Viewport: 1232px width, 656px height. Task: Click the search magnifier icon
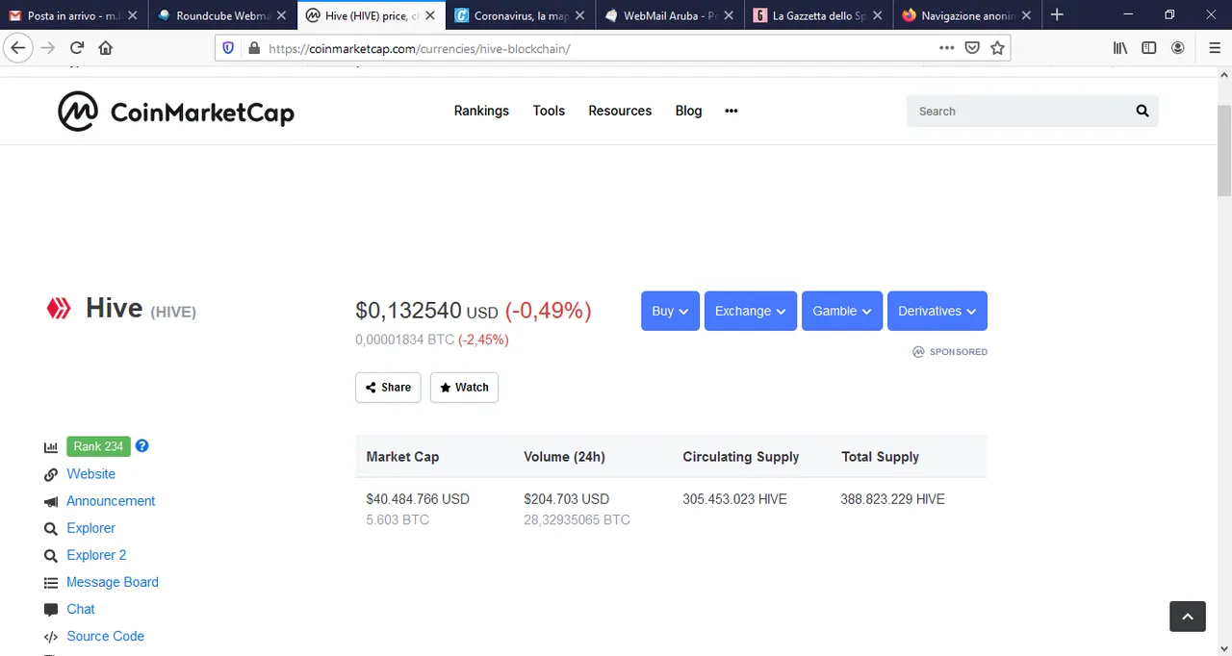coord(1142,111)
